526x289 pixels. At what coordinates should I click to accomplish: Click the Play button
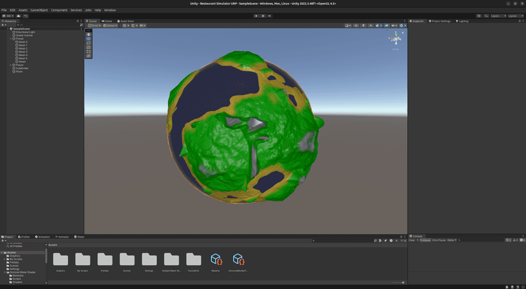click(x=256, y=16)
